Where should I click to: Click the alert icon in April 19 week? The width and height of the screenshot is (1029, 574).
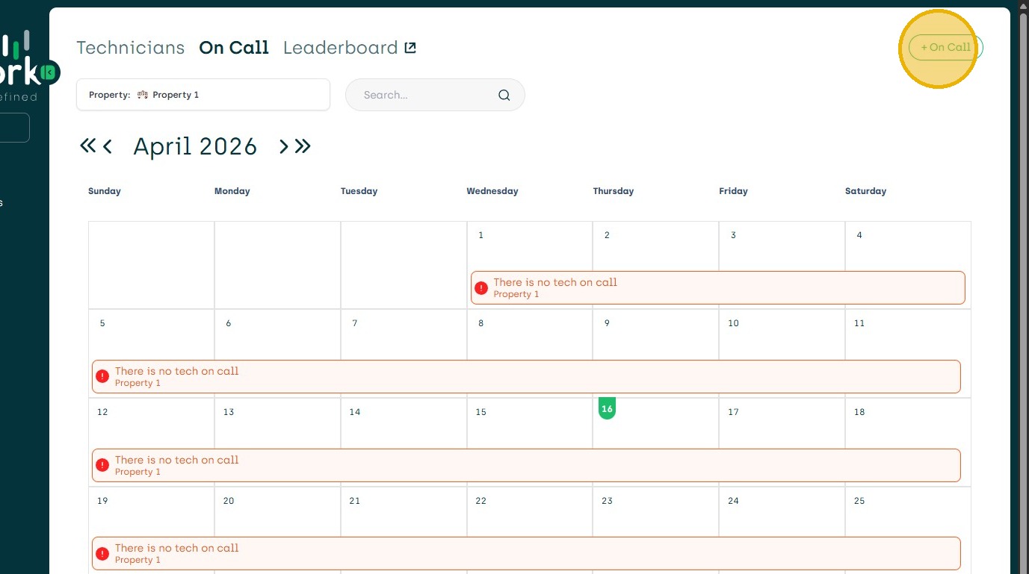[x=102, y=554]
